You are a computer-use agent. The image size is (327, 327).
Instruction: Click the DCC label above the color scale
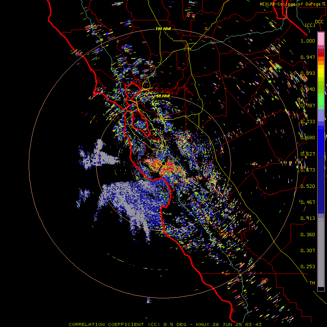(x=319, y=22)
